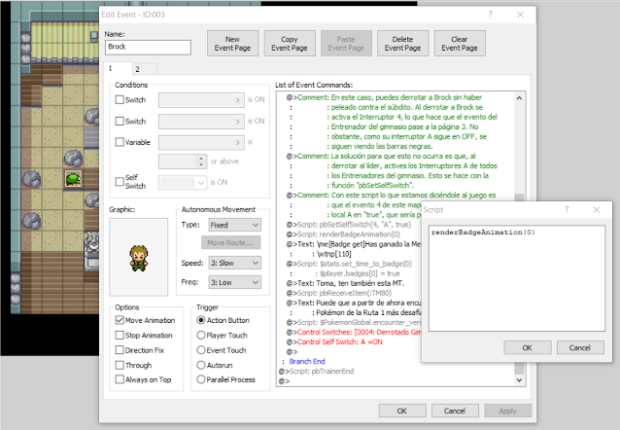620x430 pixels.
Task: Click the Copy Event Page button
Action: (290, 44)
